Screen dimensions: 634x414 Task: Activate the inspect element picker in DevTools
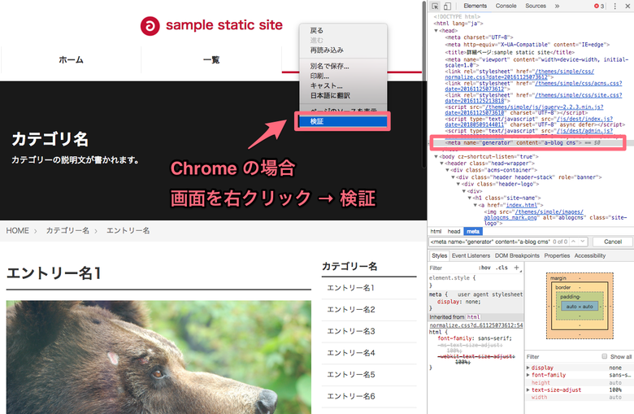coord(436,6)
